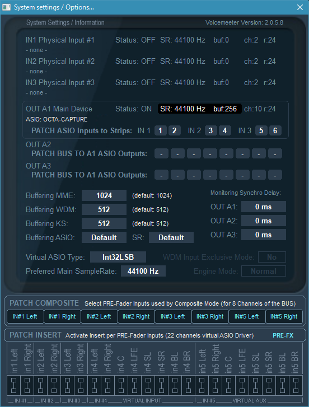Change Virtual ASIO Type Int32LSB
The width and height of the screenshot is (309, 407).
point(118,257)
